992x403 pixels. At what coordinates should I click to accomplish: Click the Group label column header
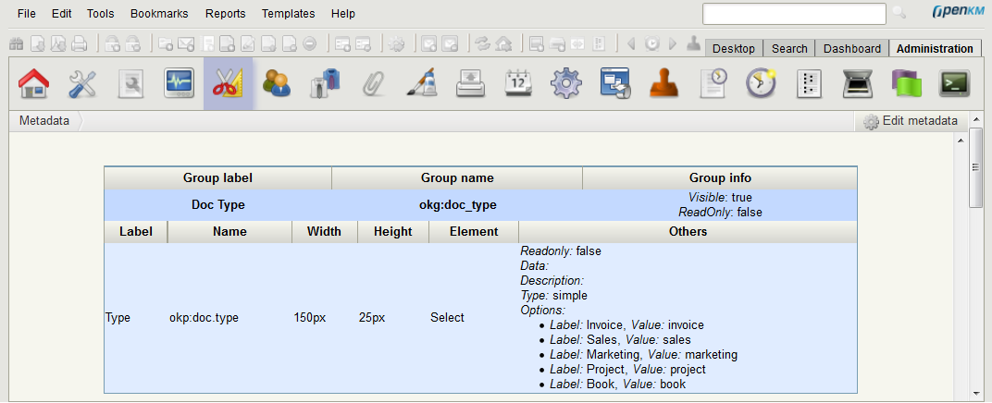tap(217, 178)
